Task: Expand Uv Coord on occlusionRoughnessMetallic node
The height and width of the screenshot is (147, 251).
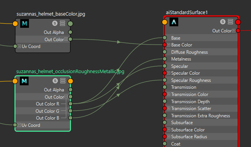Action: point(19,125)
